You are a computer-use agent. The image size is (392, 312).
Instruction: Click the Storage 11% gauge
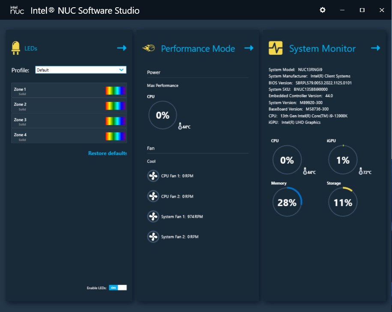coord(343,202)
